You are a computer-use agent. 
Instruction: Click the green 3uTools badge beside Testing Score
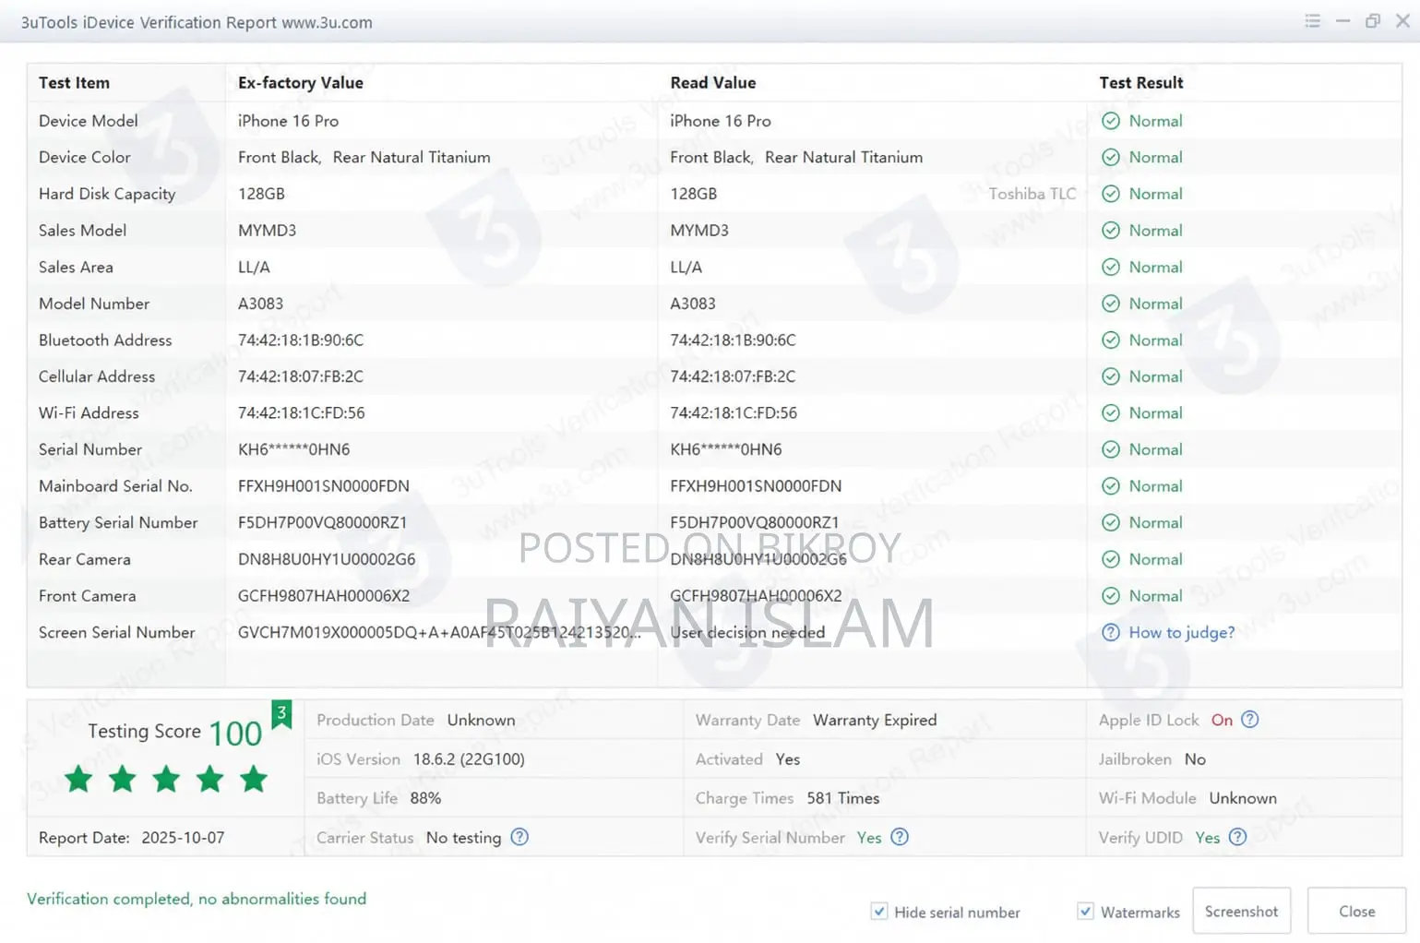(281, 714)
